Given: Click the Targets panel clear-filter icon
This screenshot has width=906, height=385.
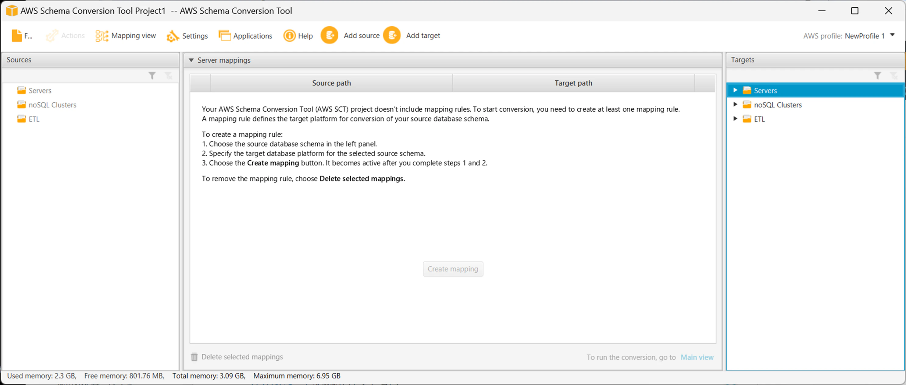Looking at the screenshot, I should [x=894, y=75].
